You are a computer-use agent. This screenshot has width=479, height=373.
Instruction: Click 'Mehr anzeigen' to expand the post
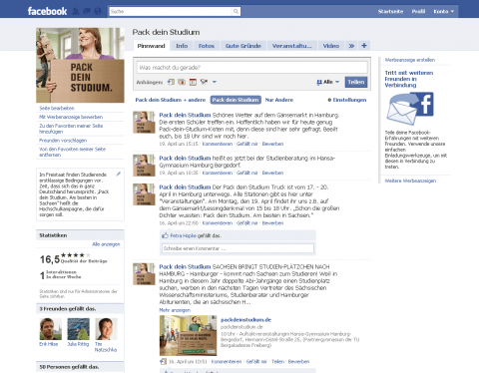pyautogui.click(x=175, y=310)
